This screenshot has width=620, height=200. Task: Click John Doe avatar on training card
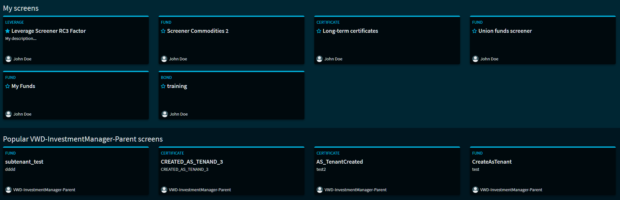165,114
